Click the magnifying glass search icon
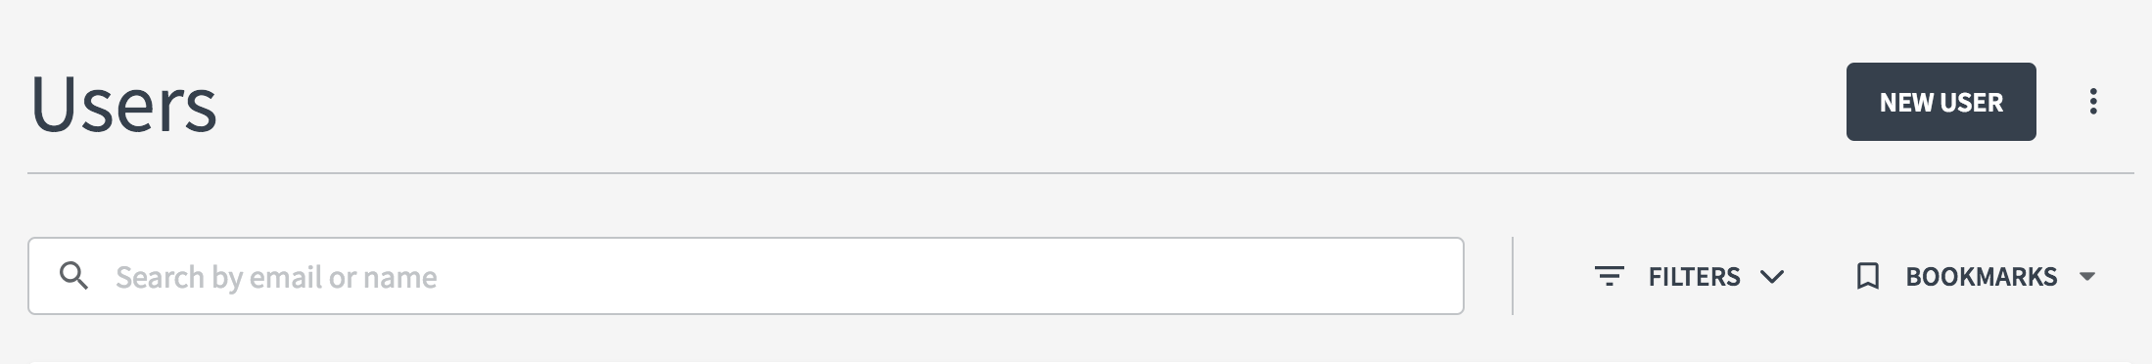The height and width of the screenshot is (364, 2152). click(73, 276)
